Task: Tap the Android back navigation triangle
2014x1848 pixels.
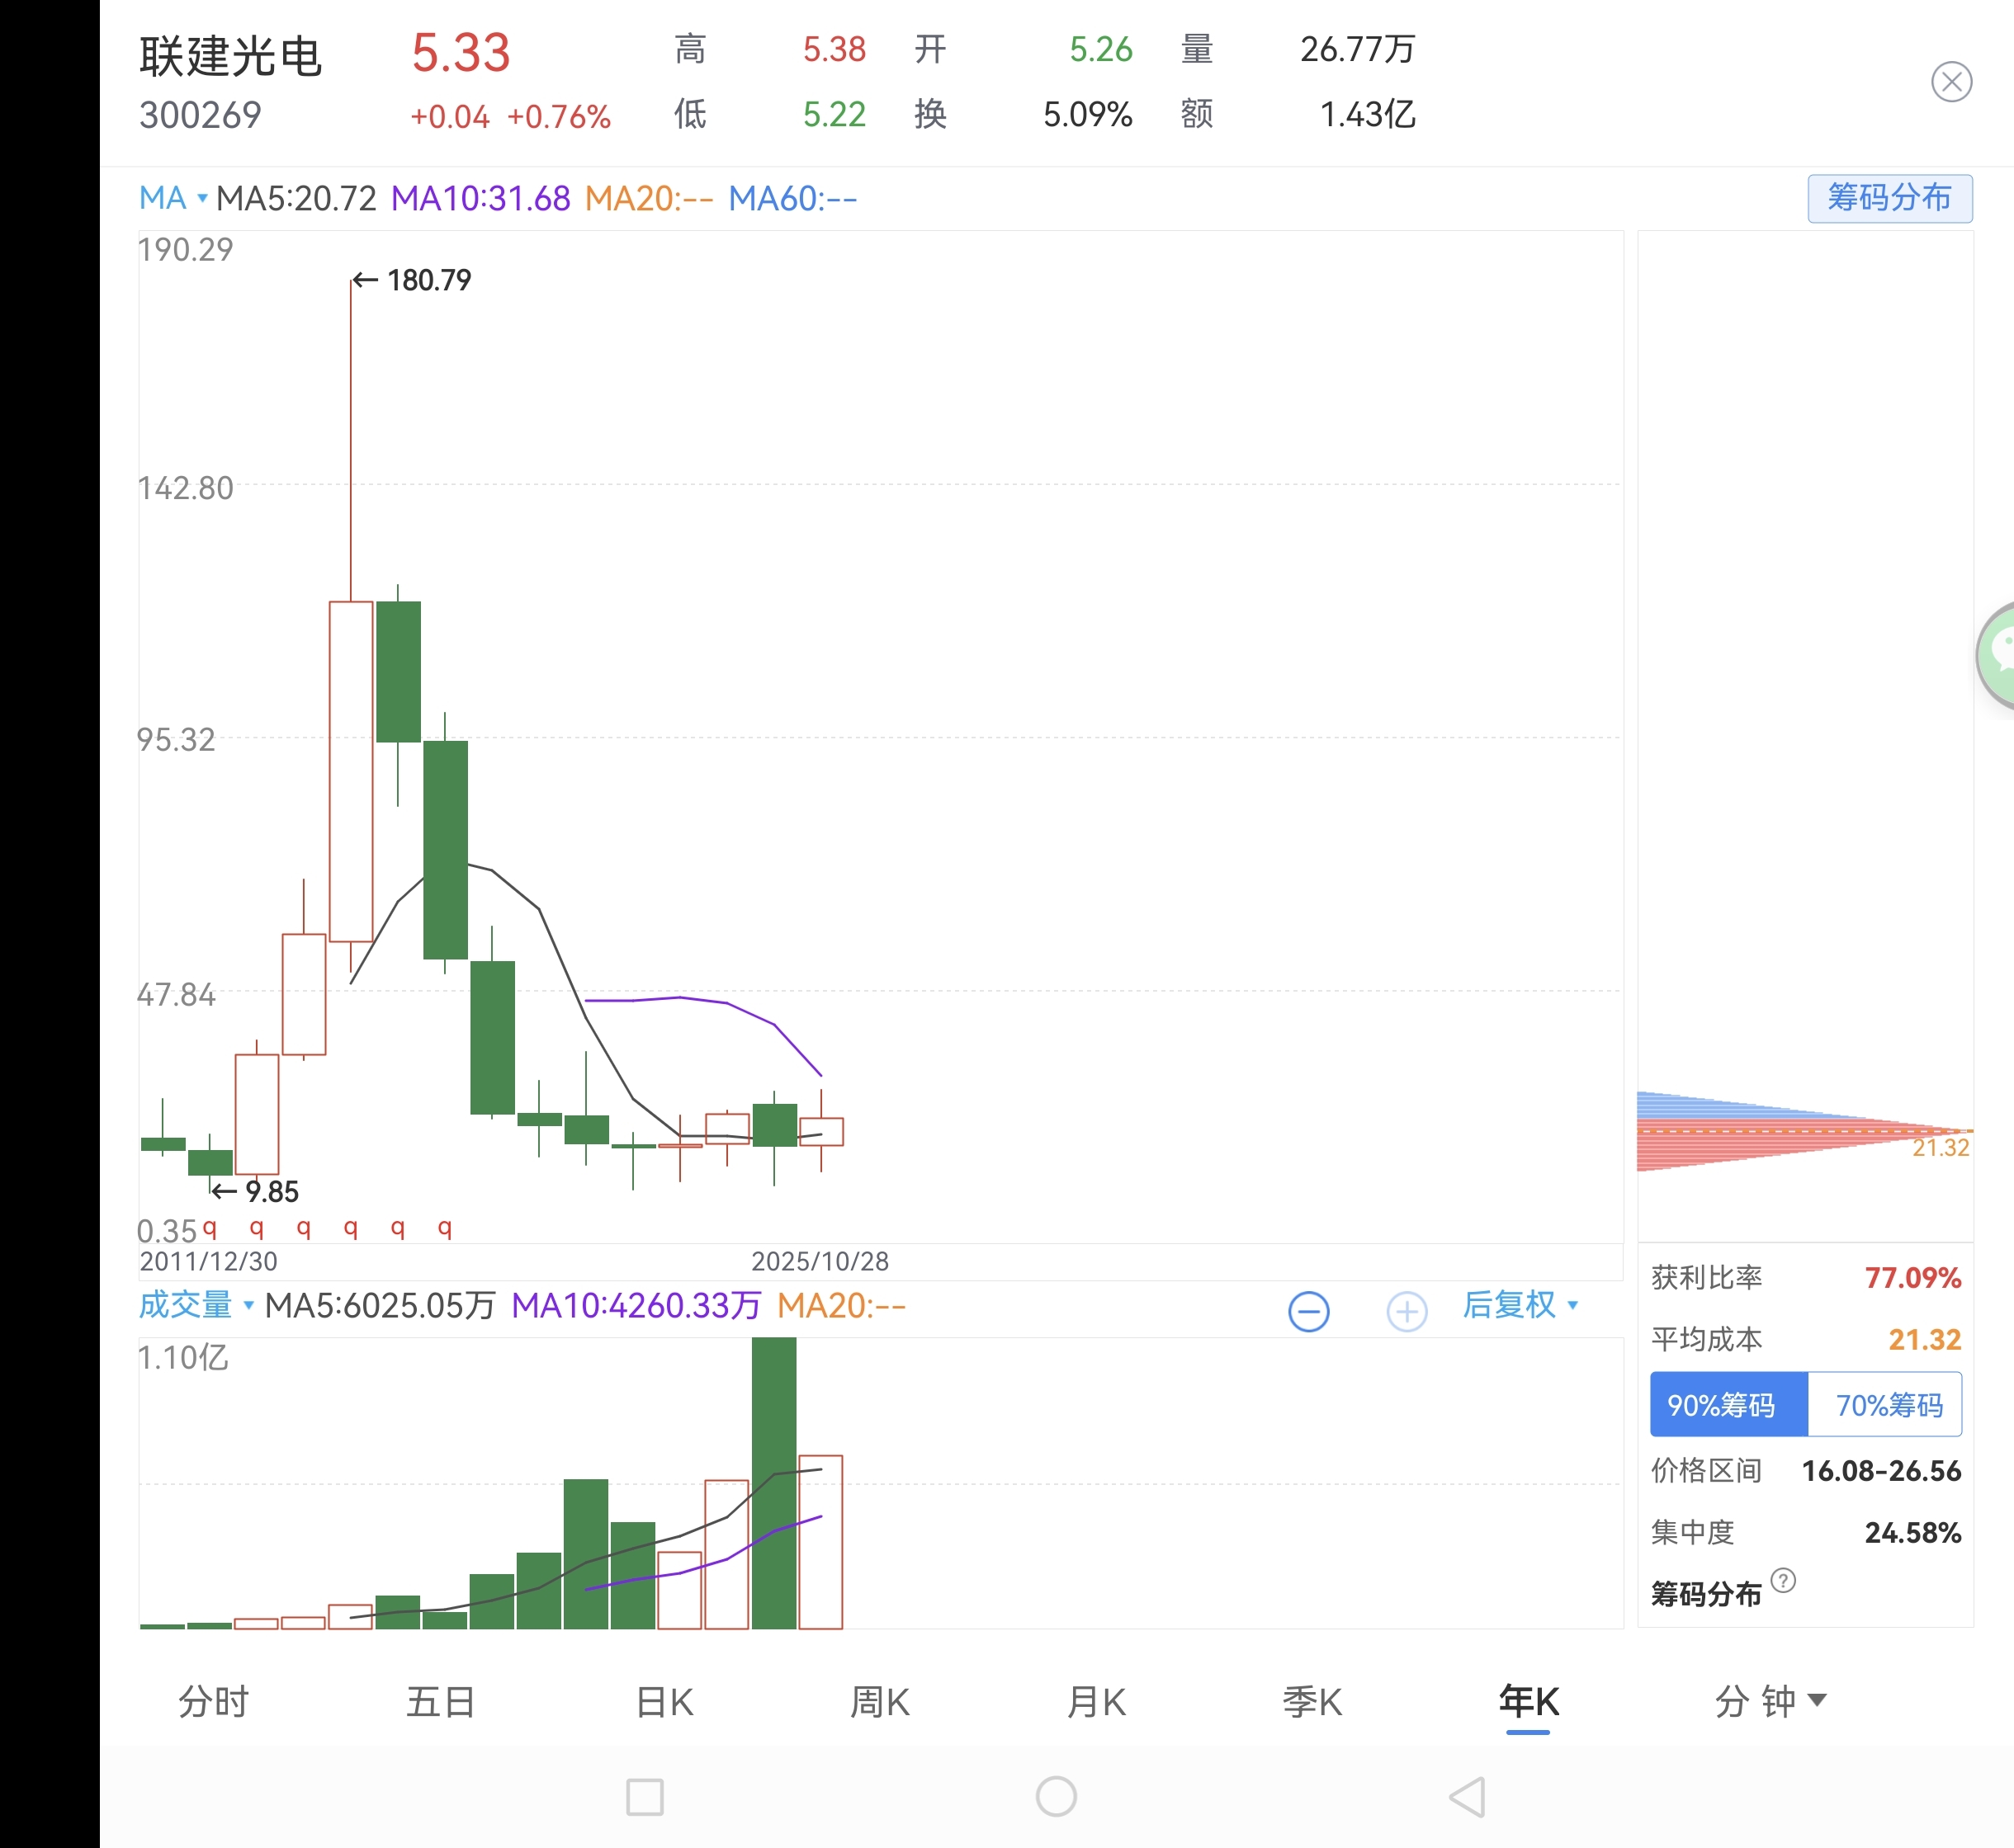Action: tap(1467, 1797)
